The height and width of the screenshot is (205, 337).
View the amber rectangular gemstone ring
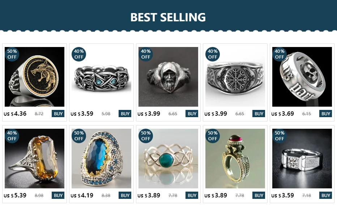tap(34, 158)
